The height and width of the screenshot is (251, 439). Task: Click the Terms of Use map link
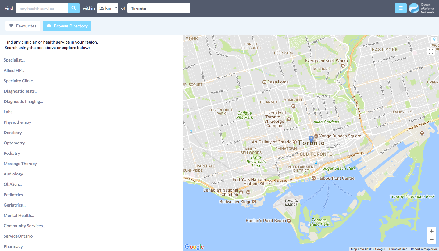pos(398,249)
